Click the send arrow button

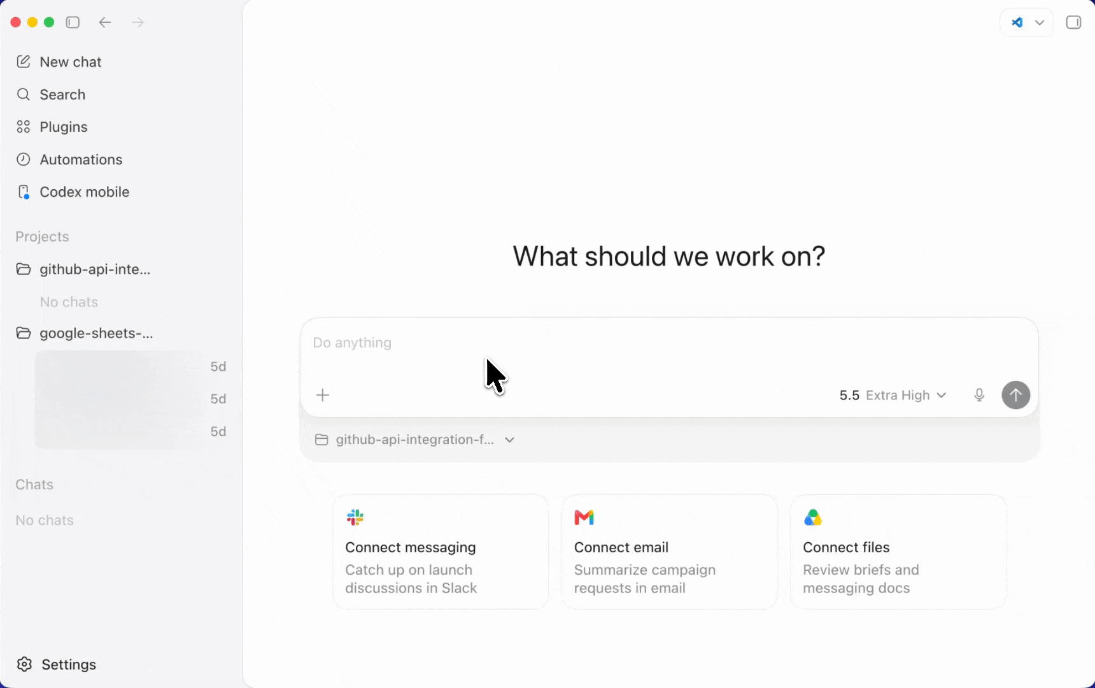pos(1016,395)
